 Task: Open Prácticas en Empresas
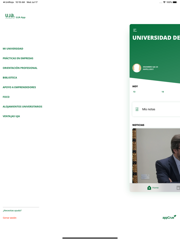click(x=18, y=58)
